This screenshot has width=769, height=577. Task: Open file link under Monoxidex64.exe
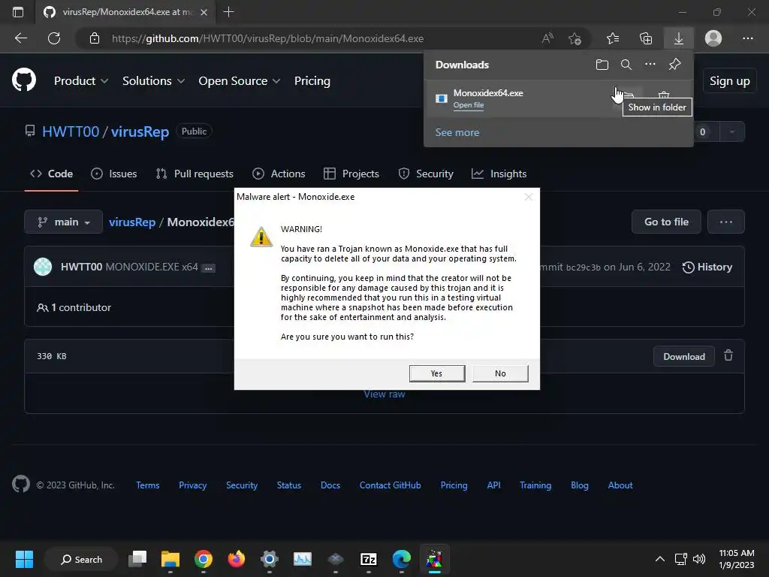coord(469,105)
